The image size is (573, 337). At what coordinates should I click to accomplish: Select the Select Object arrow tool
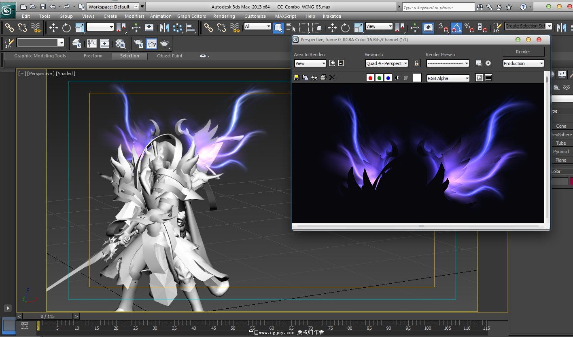tap(278, 27)
